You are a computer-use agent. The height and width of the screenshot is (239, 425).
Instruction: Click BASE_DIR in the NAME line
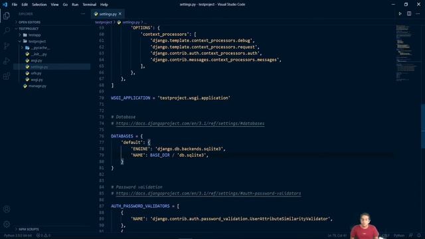coord(159,155)
